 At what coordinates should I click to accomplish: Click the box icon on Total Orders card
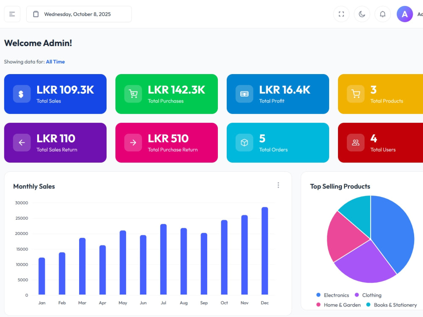244,143
